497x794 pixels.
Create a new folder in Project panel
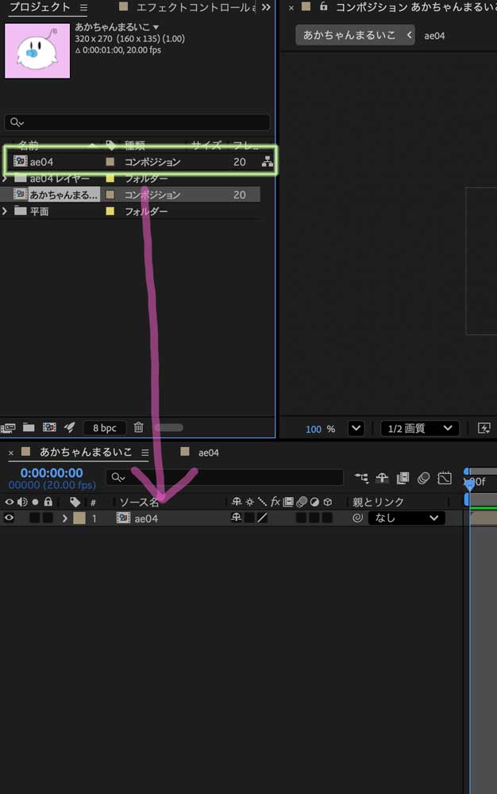(29, 428)
